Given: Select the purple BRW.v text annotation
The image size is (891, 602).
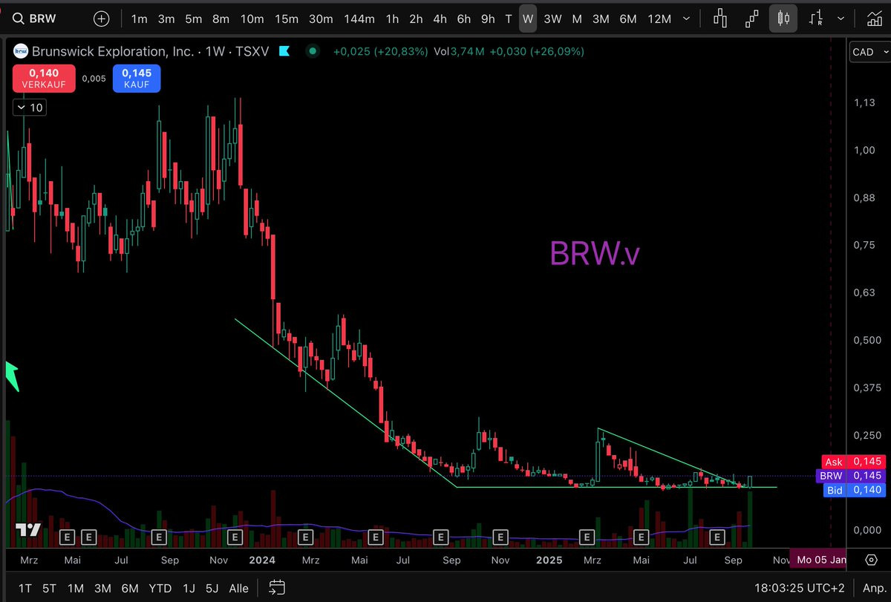Looking at the screenshot, I should [595, 254].
